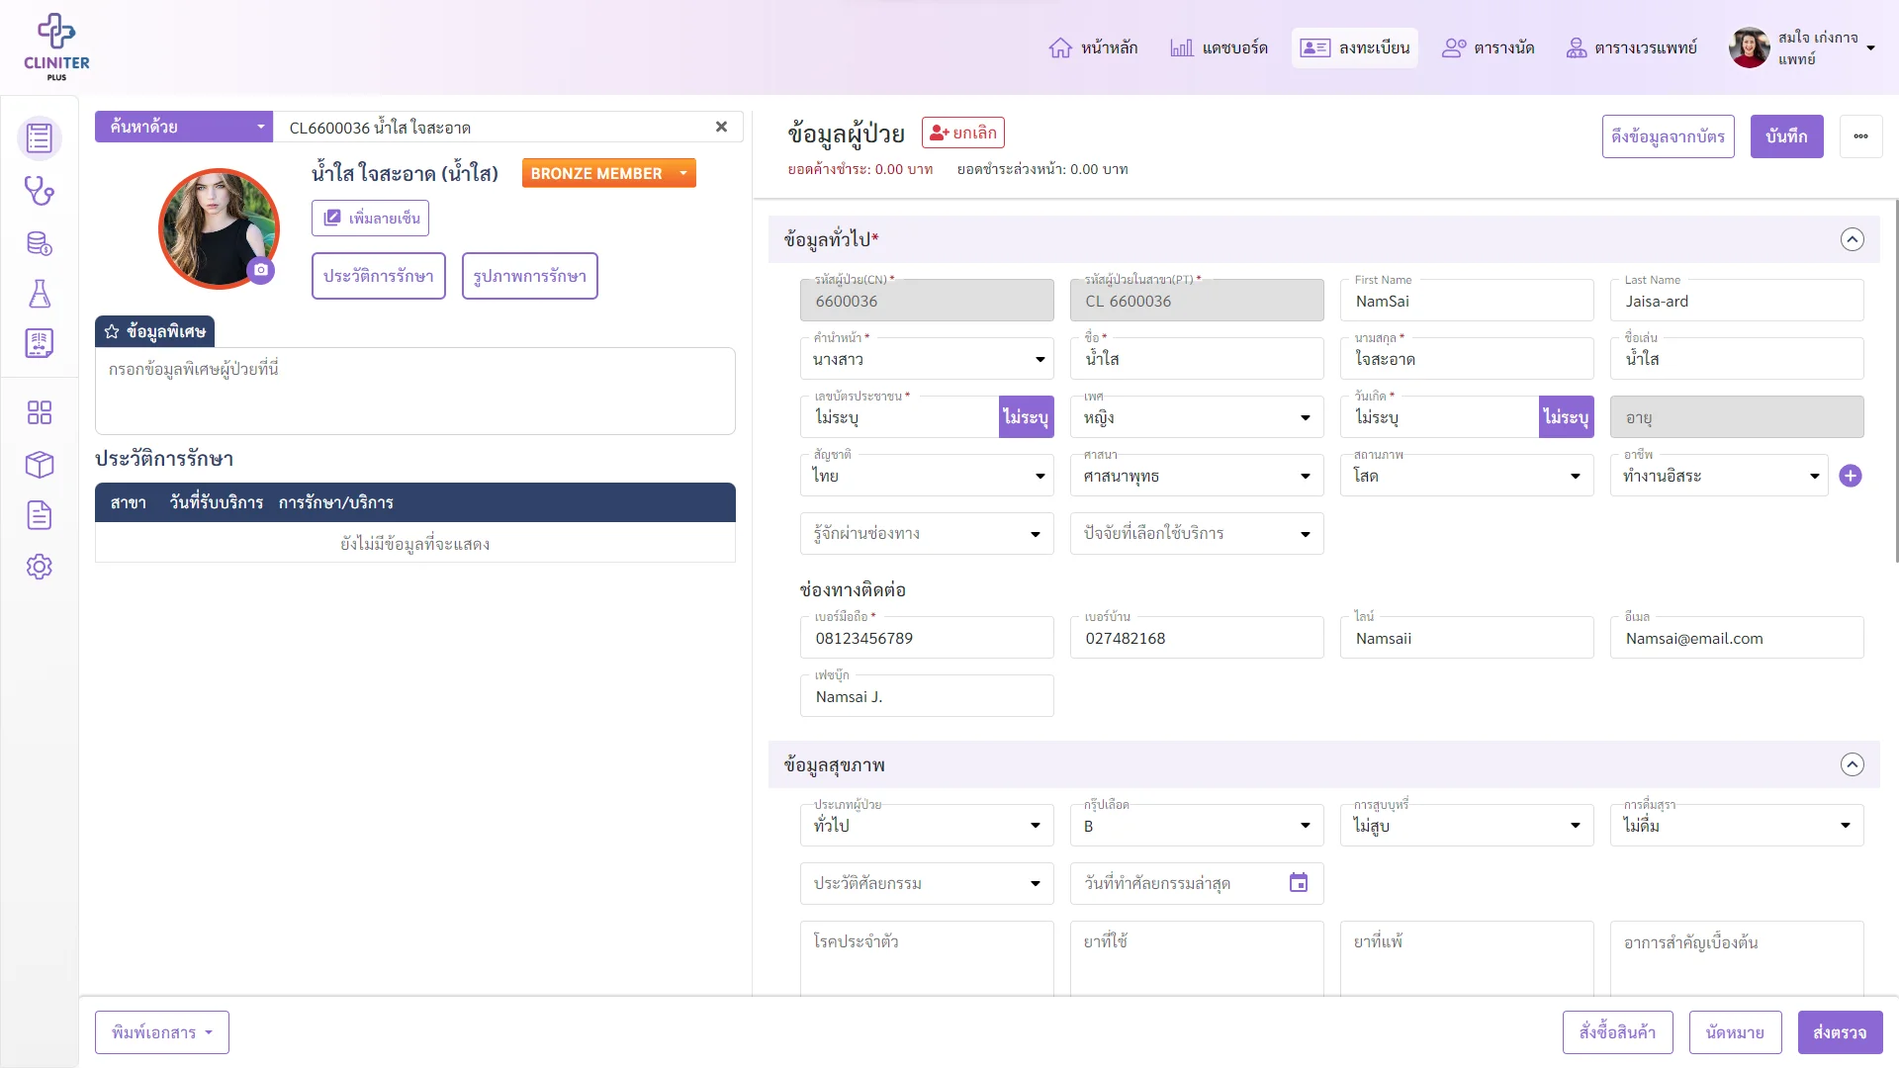Open the อาชีพ occupation dropdown
This screenshot has height=1068, width=1899.
point(1719,476)
